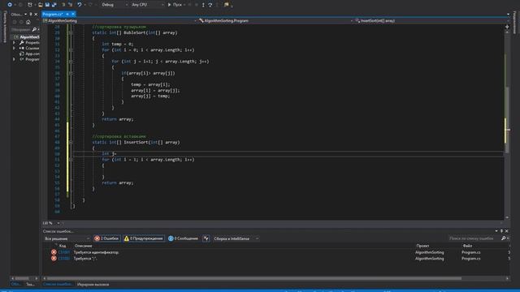Open the AlgorithmSorting project navigation dropdown
Viewport: 520px width, 292px height.
119,20
